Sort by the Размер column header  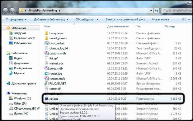(170, 26)
